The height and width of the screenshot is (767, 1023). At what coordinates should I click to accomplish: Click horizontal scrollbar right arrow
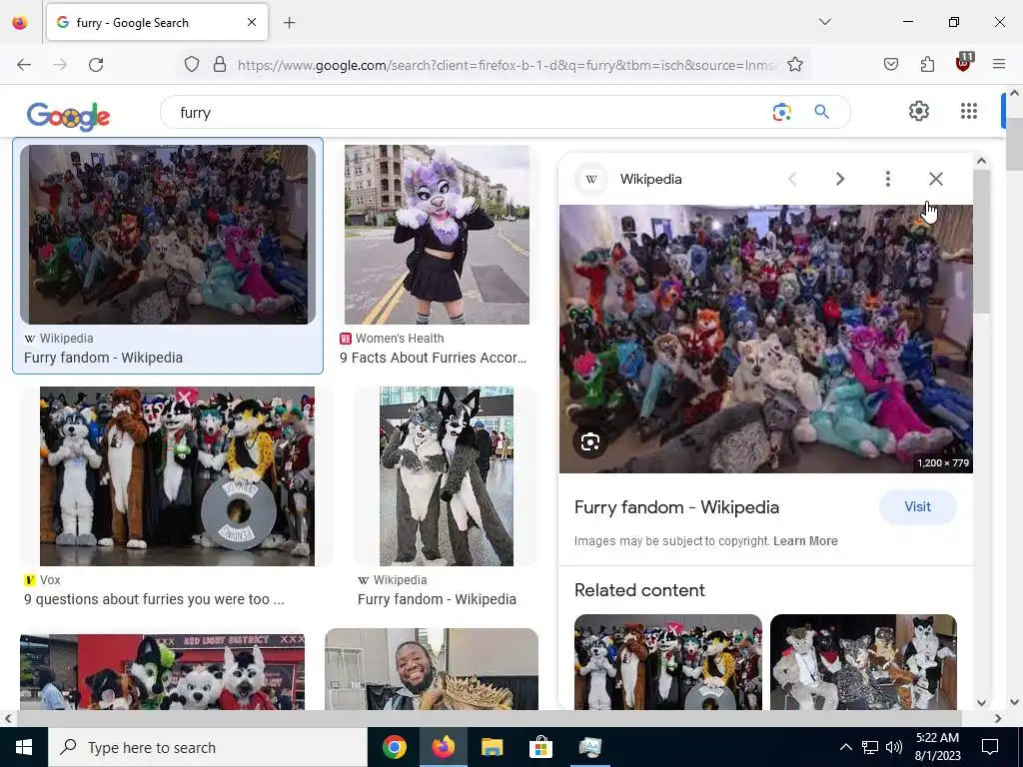(998, 719)
